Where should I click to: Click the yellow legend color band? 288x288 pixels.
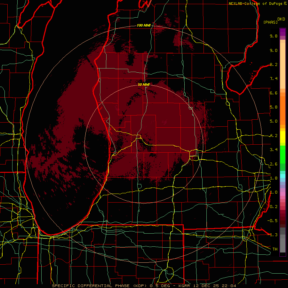pyautogui.click(x=283, y=137)
